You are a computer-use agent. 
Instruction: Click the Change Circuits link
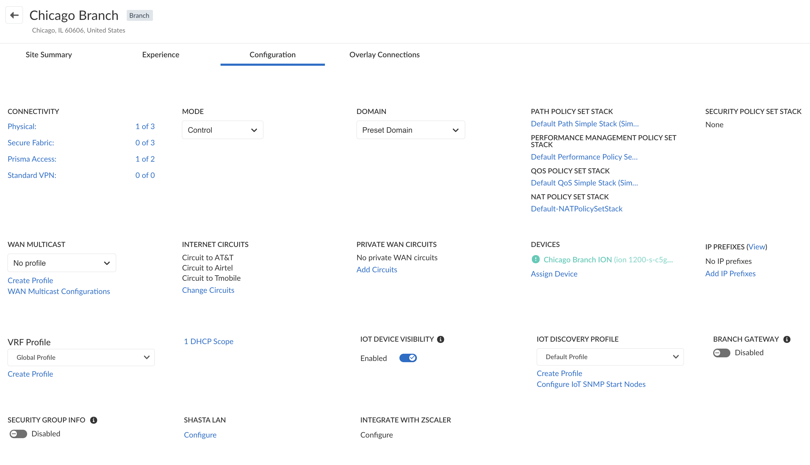pos(208,290)
